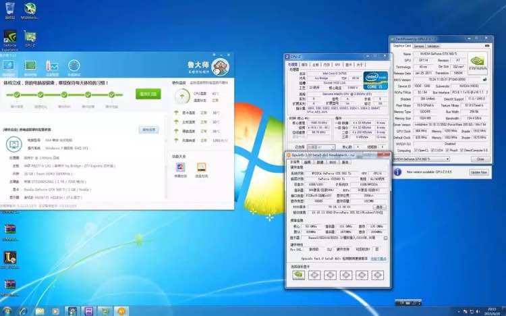Toggle the DirectCompute 5.0 checkbox in GPU-Z
506x316 pixels.
click(461, 151)
